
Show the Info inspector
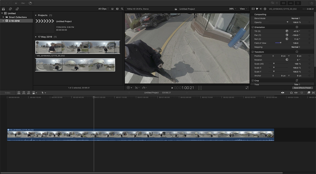pyautogui.click(x=265, y=9)
